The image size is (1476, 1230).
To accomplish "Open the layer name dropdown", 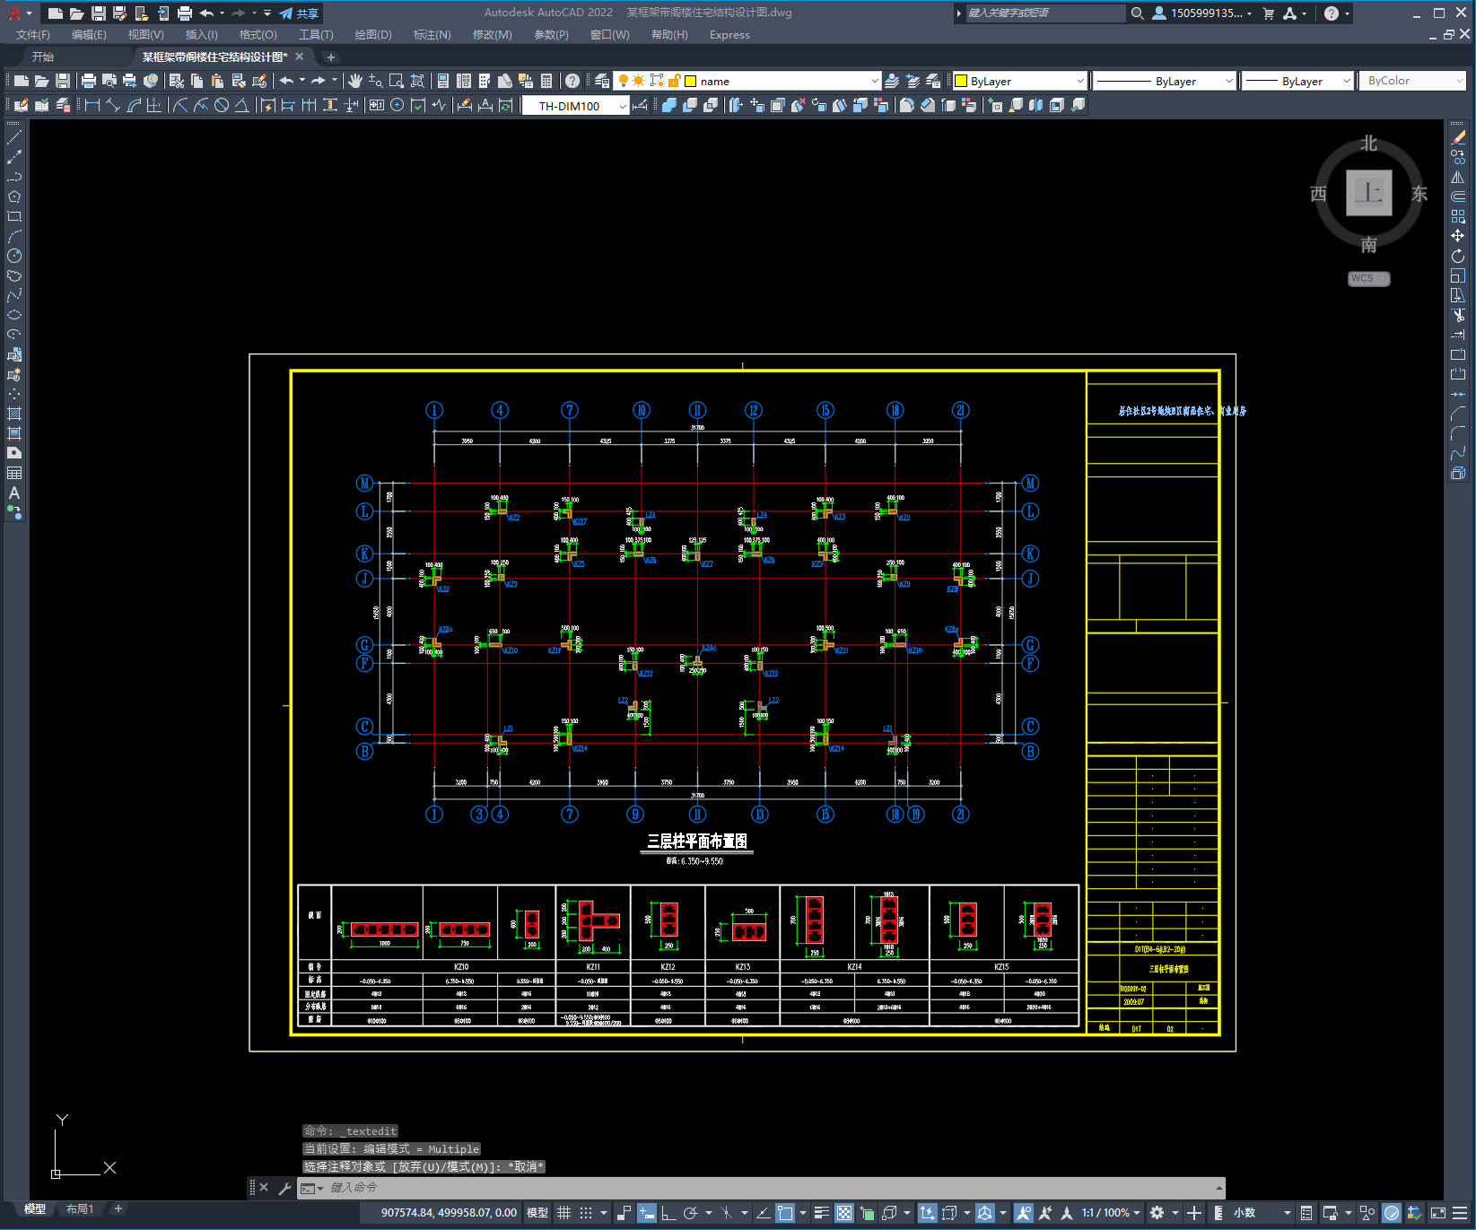I will 875,81.
